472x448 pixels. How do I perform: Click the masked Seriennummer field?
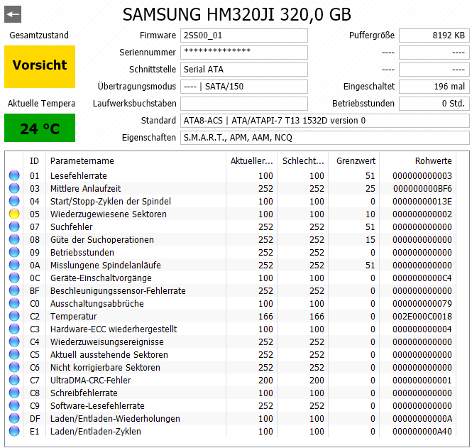(x=244, y=53)
